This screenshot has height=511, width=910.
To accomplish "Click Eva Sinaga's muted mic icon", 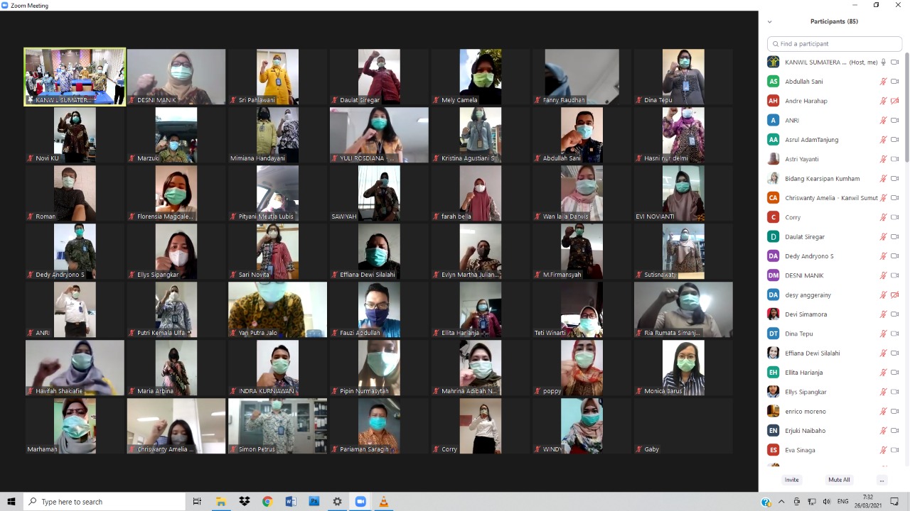I will (883, 450).
